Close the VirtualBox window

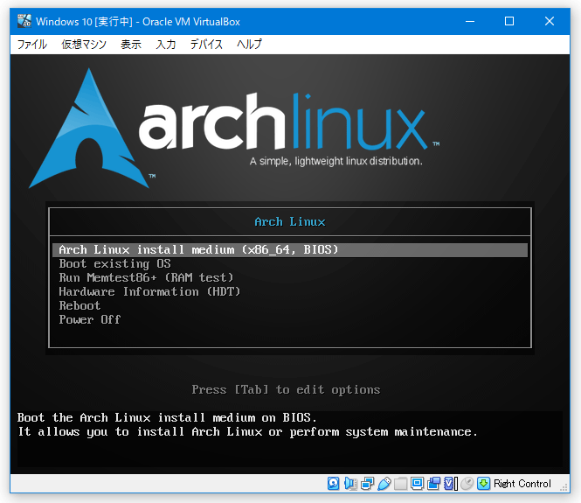coord(550,22)
